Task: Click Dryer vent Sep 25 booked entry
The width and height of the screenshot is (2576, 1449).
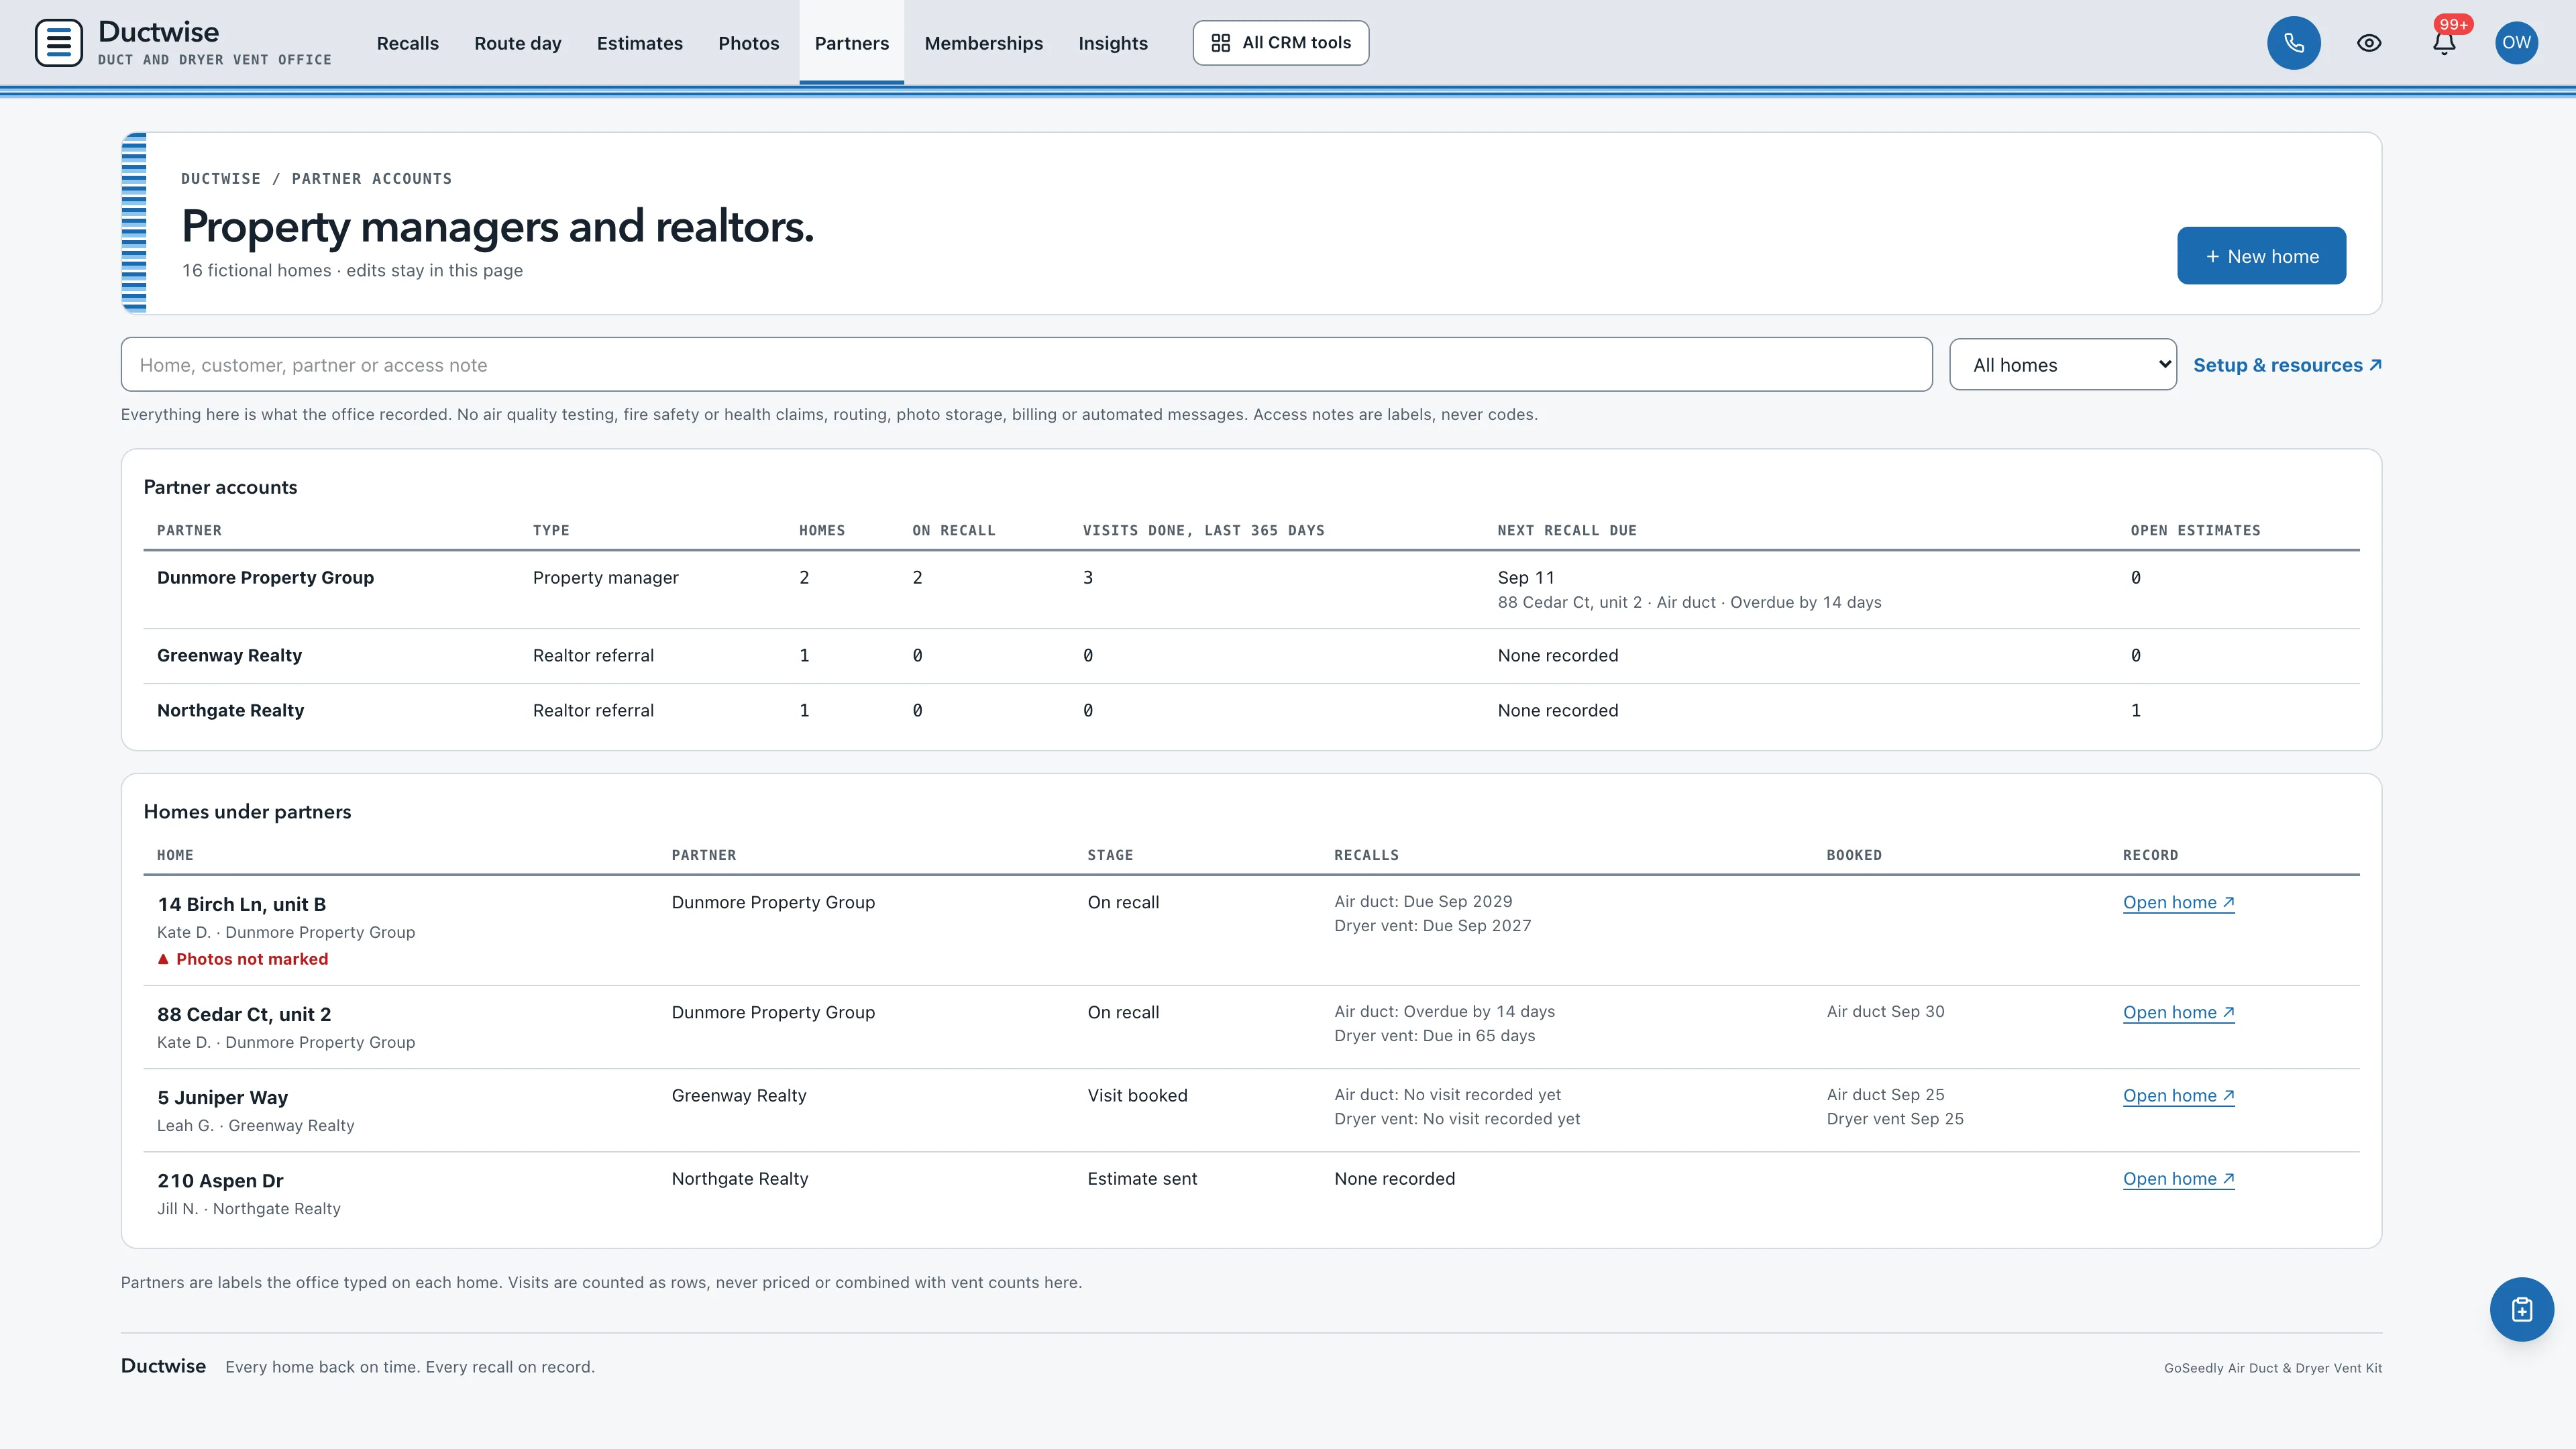Action: pos(1895,1118)
